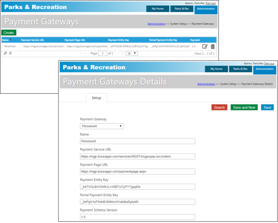
Task: Expand the Payment Gateway dropdown
Action: tap(102, 126)
